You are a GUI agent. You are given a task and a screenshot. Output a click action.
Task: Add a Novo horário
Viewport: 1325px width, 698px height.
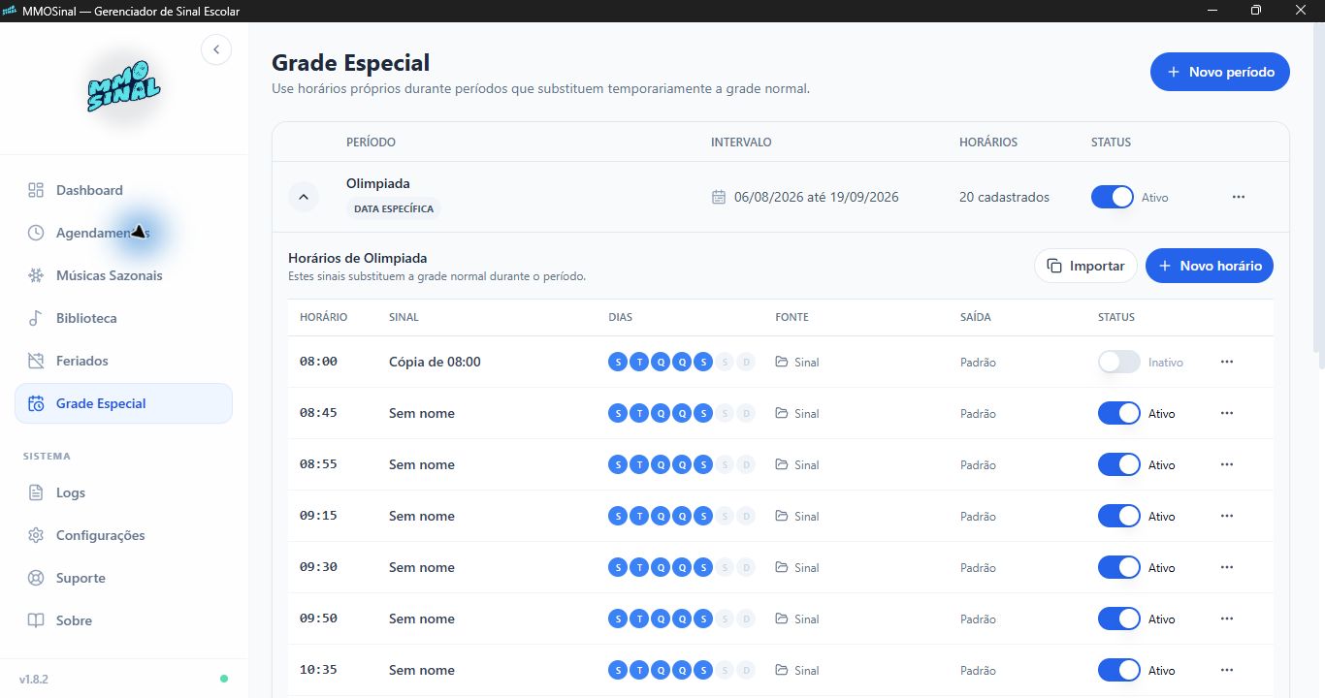click(x=1209, y=266)
